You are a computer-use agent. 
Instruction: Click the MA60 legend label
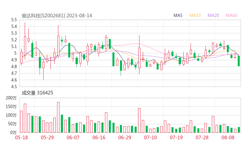(x=231, y=15)
